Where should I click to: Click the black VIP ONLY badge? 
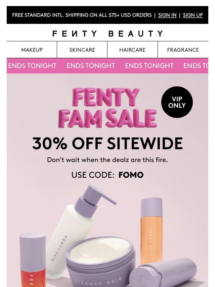177,102
